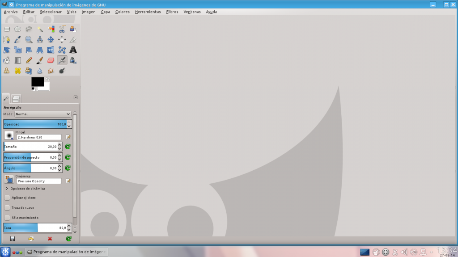Reset Tamaño to brush default size
The image size is (458, 257).
[x=68, y=147]
